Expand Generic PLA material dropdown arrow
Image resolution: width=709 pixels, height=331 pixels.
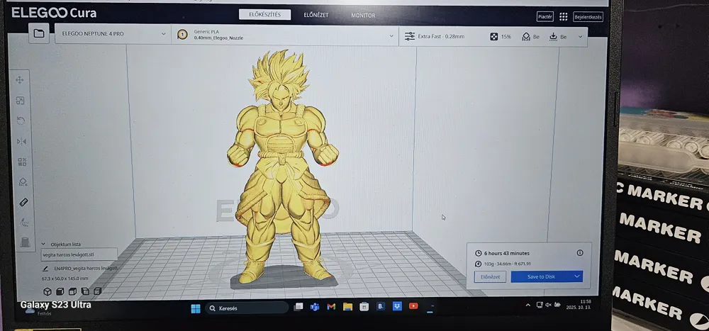[x=391, y=36]
